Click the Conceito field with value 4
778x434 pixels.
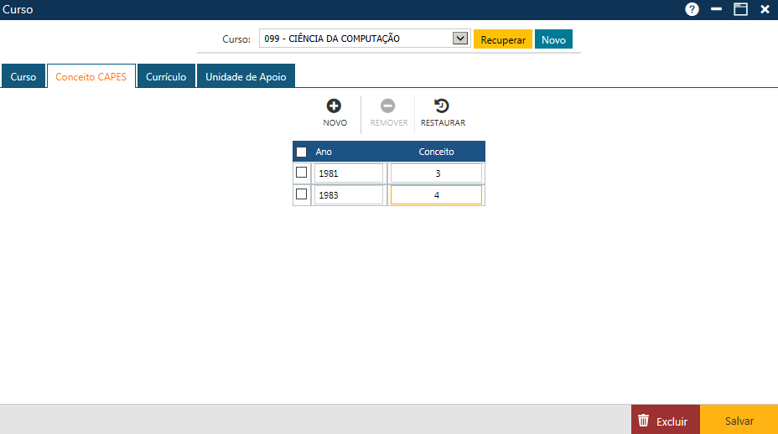click(436, 195)
